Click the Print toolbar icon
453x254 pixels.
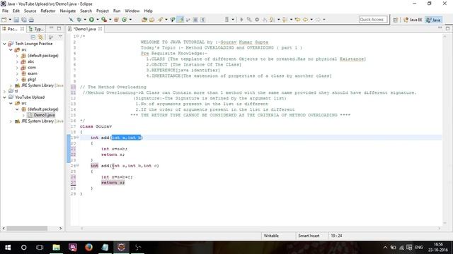click(x=31, y=20)
